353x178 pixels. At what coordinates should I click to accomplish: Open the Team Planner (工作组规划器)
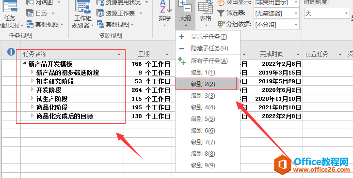(x=82, y=15)
